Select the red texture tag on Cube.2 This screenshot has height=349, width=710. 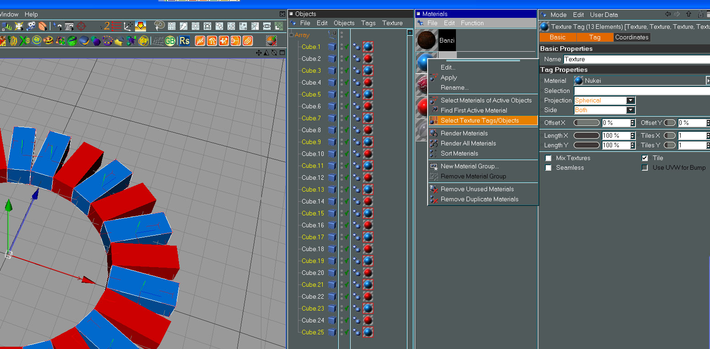[368, 59]
